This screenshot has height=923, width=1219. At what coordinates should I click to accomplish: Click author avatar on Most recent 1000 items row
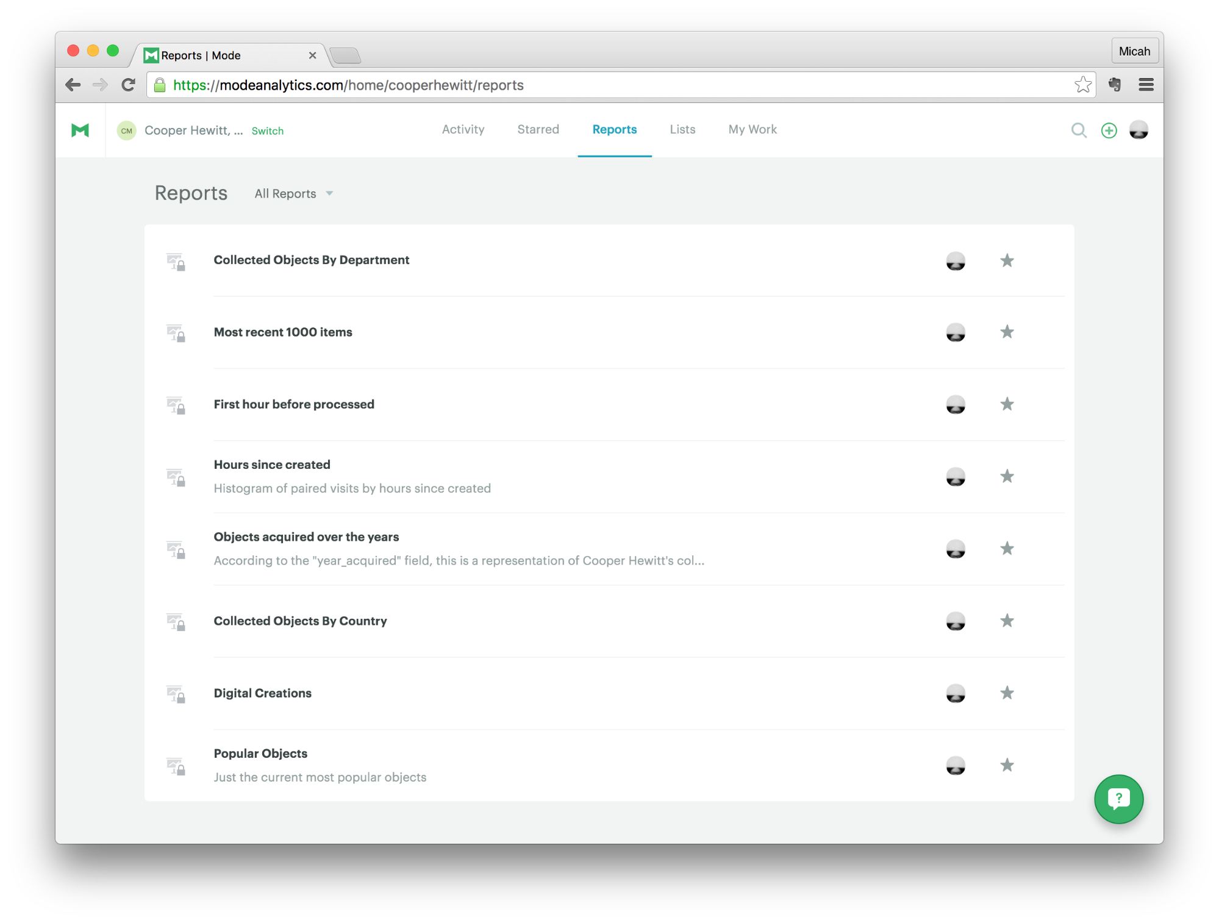(956, 332)
